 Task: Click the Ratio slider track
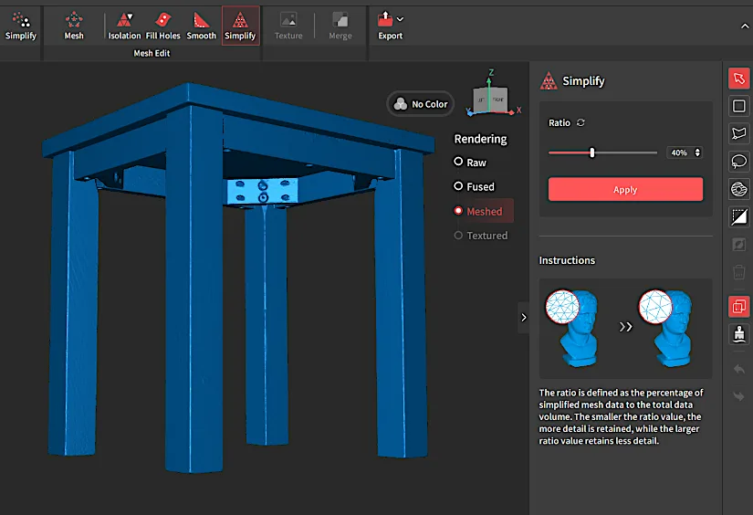[x=602, y=152]
